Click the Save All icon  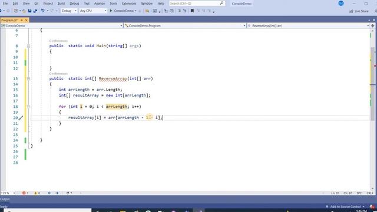click(x=35, y=11)
